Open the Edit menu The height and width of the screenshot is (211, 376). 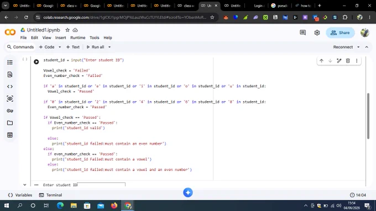(34, 38)
